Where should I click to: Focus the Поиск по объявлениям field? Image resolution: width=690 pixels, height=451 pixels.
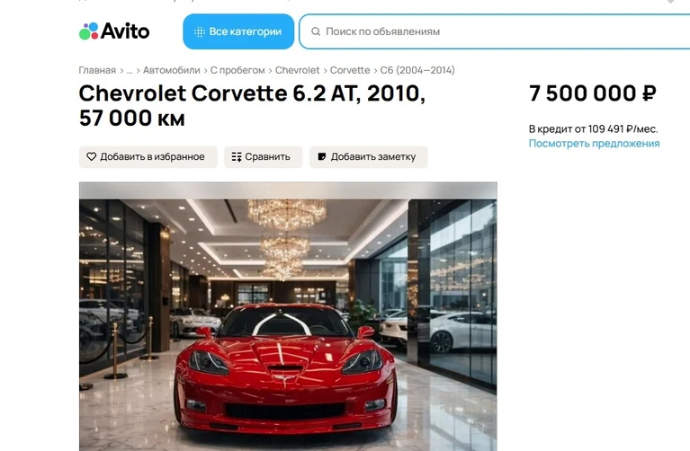pos(494,31)
